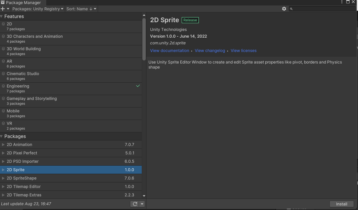Open add package dropdown arrow beside plus
Viewport: 358px width, 210px height.
click(8, 9)
